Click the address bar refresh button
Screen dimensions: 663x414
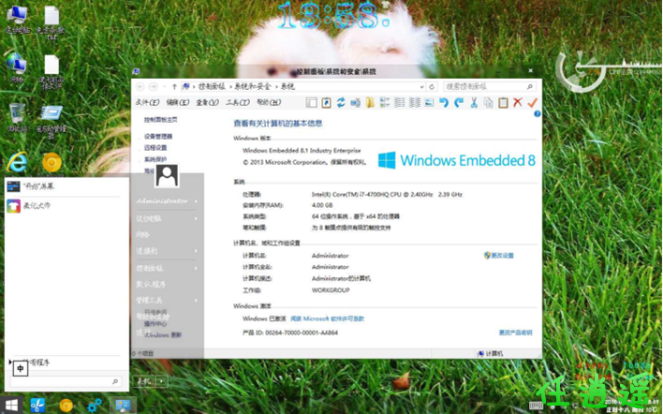point(432,87)
